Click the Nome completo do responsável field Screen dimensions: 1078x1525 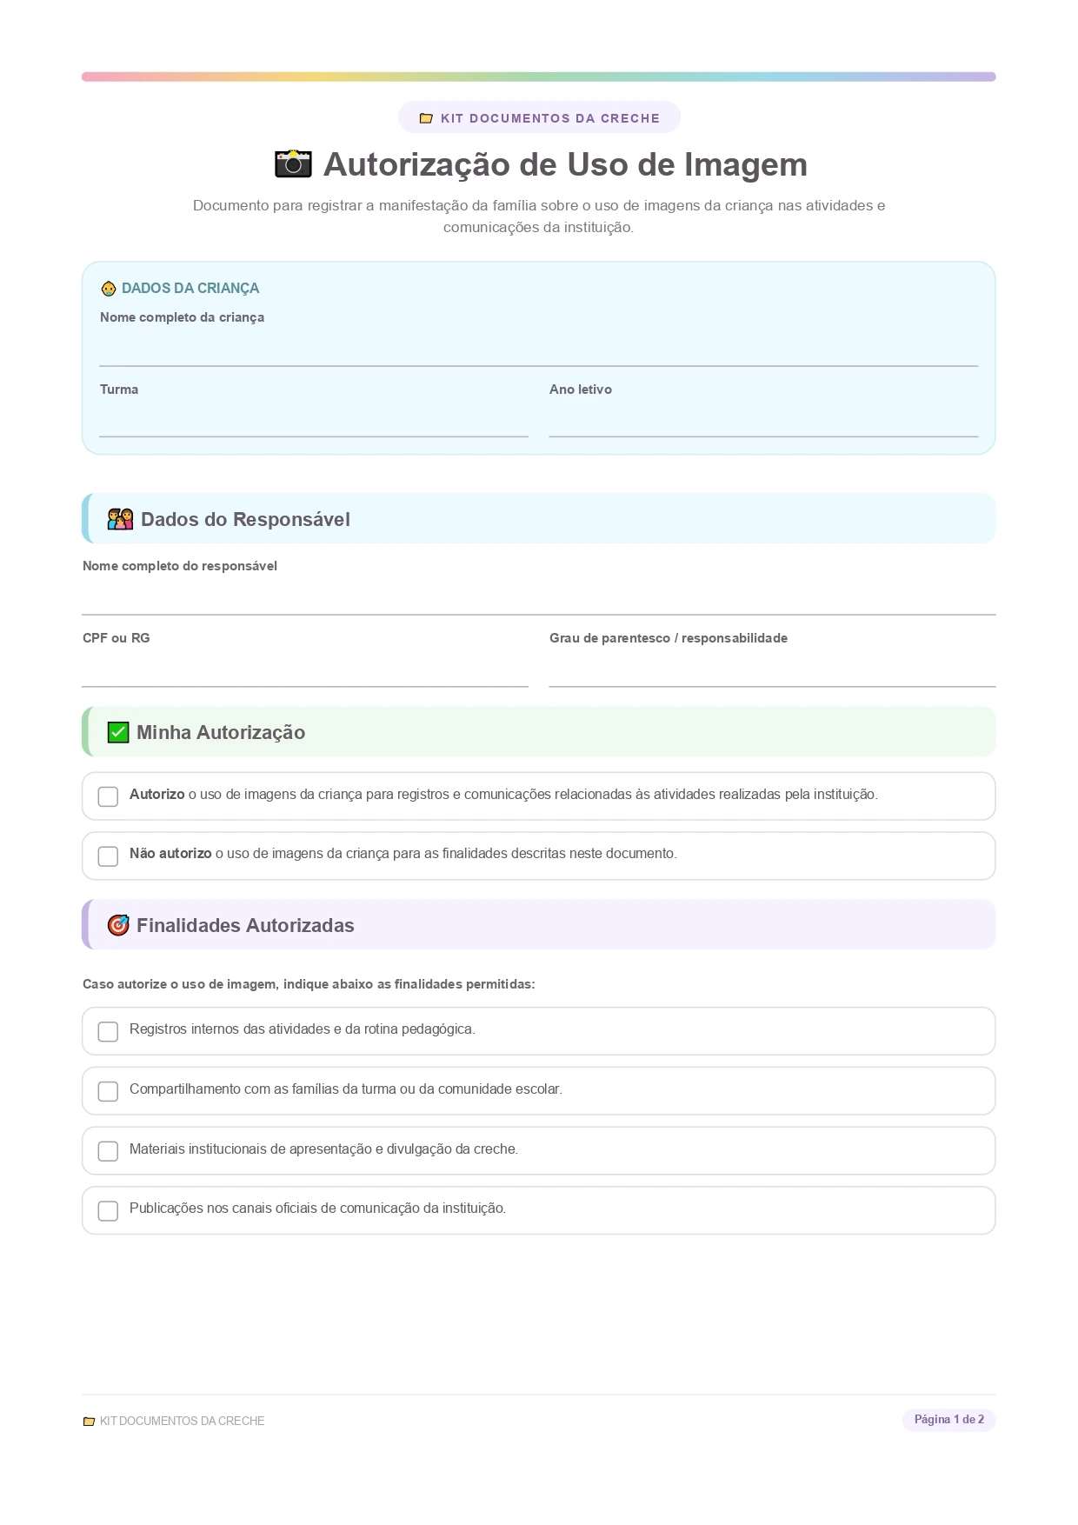pos(538,597)
